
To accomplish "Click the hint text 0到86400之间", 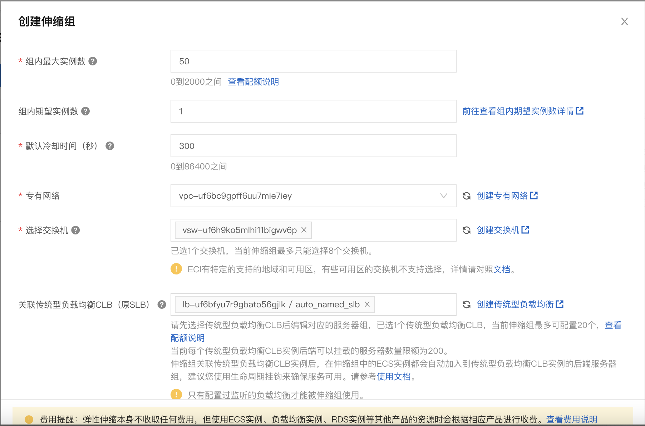I will (x=199, y=167).
